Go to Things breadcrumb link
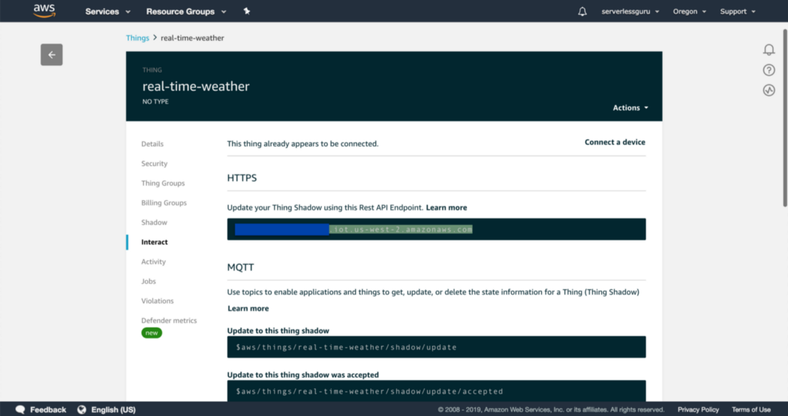 tap(137, 38)
